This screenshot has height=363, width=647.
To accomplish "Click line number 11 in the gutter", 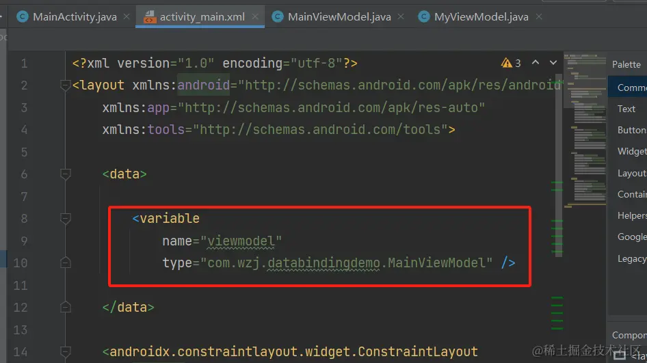I will pos(21,286).
